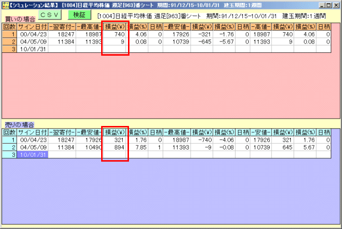Viewport: 342px width, 229px height.
Task: Minimize the simulation results window
Action: coord(322,5)
